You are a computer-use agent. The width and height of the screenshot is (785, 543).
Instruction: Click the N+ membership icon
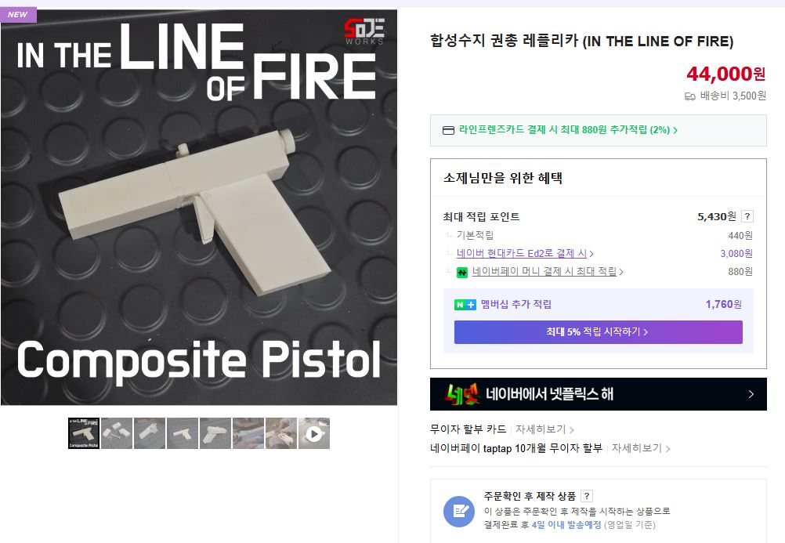click(x=465, y=305)
